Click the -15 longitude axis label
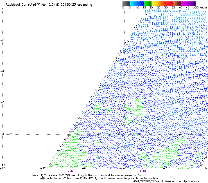Image resolution: width=208 pixels, height=183 pixels. [3, 168]
